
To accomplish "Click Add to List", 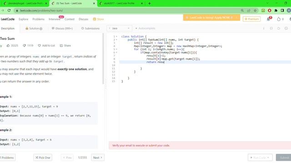I will click(x=46, y=45).
